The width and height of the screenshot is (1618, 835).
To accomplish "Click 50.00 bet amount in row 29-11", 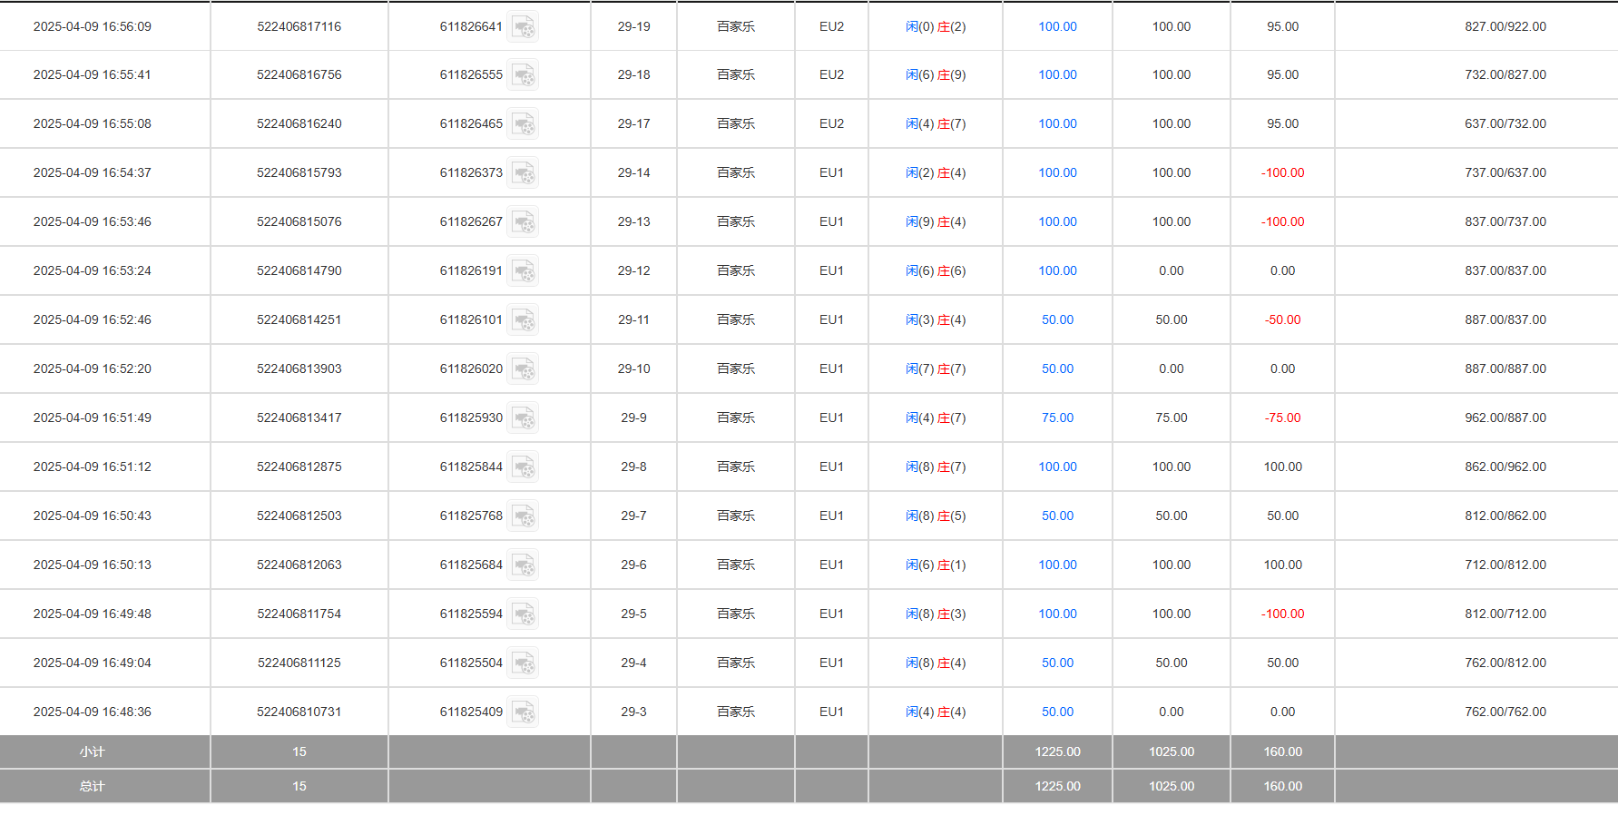I will (1057, 320).
